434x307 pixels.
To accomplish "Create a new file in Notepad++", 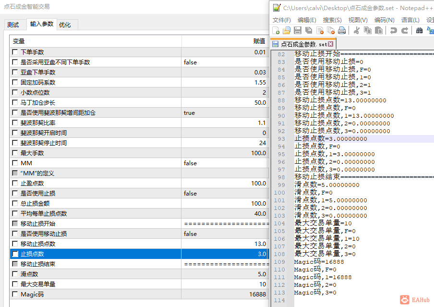I will point(277,30).
